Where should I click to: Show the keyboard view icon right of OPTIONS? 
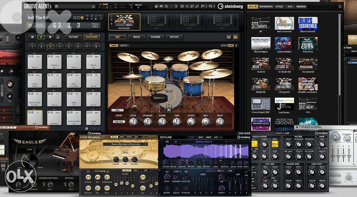click(x=228, y=37)
